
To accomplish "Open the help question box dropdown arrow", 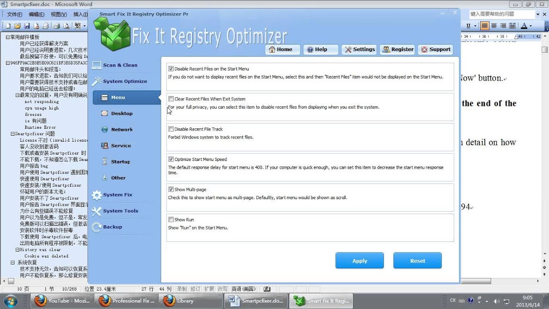I will pos(538,14).
